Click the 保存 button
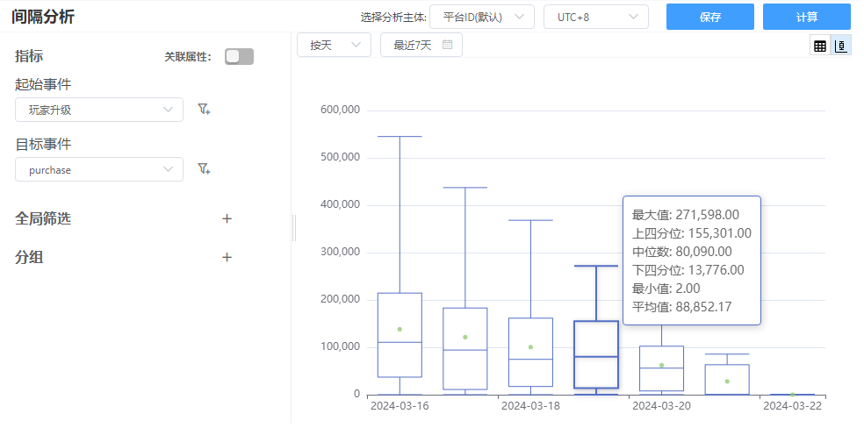The height and width of the screenshot is (428, 864). point(710,17)
